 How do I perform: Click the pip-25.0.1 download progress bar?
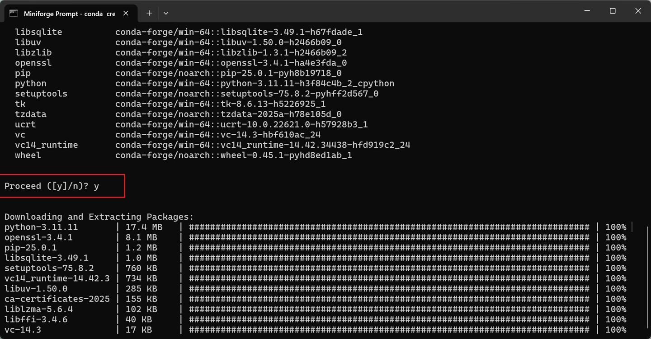[x=389, y=248]
